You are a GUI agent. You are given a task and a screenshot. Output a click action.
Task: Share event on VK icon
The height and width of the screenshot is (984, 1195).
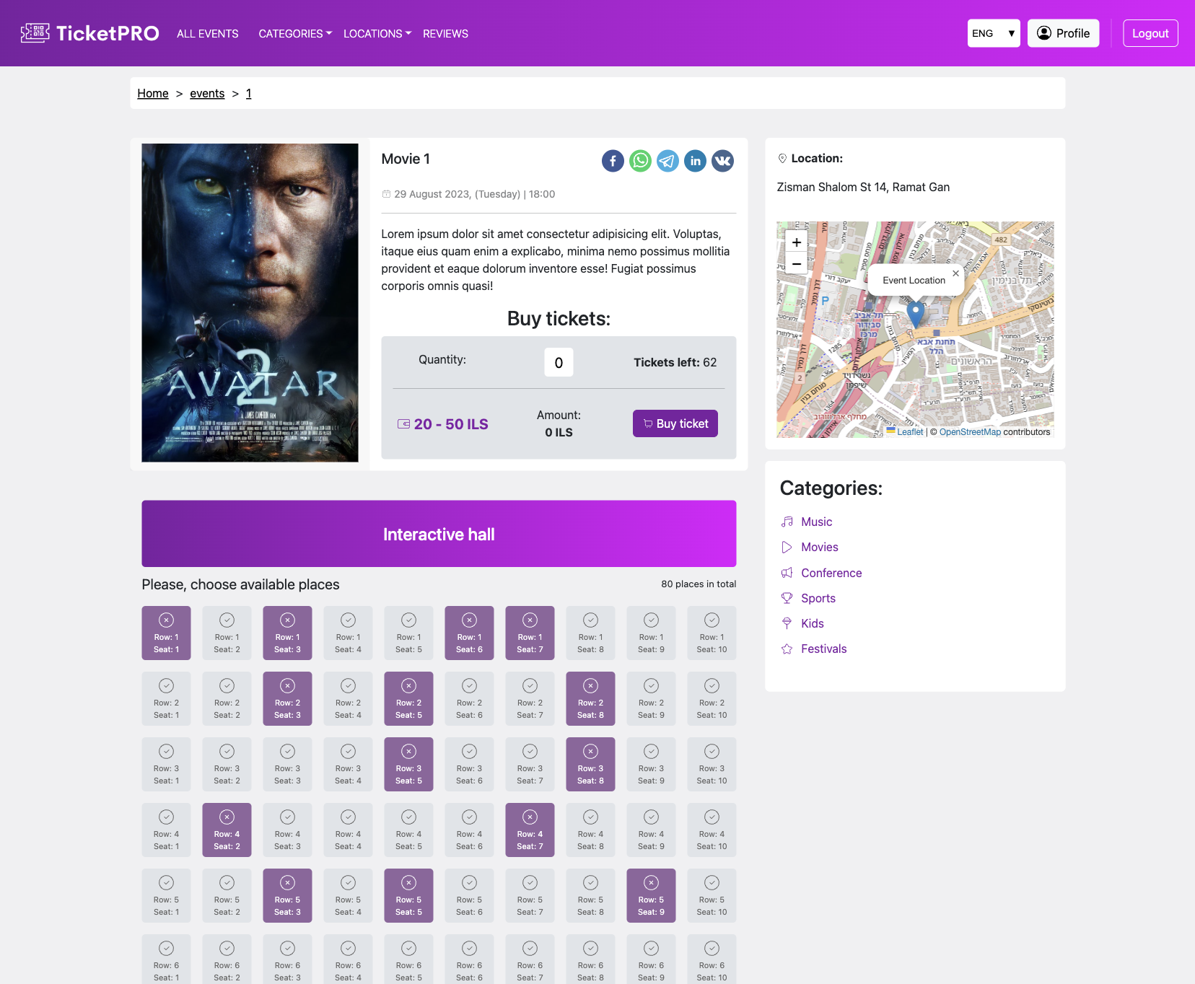[x=722, y=161]
